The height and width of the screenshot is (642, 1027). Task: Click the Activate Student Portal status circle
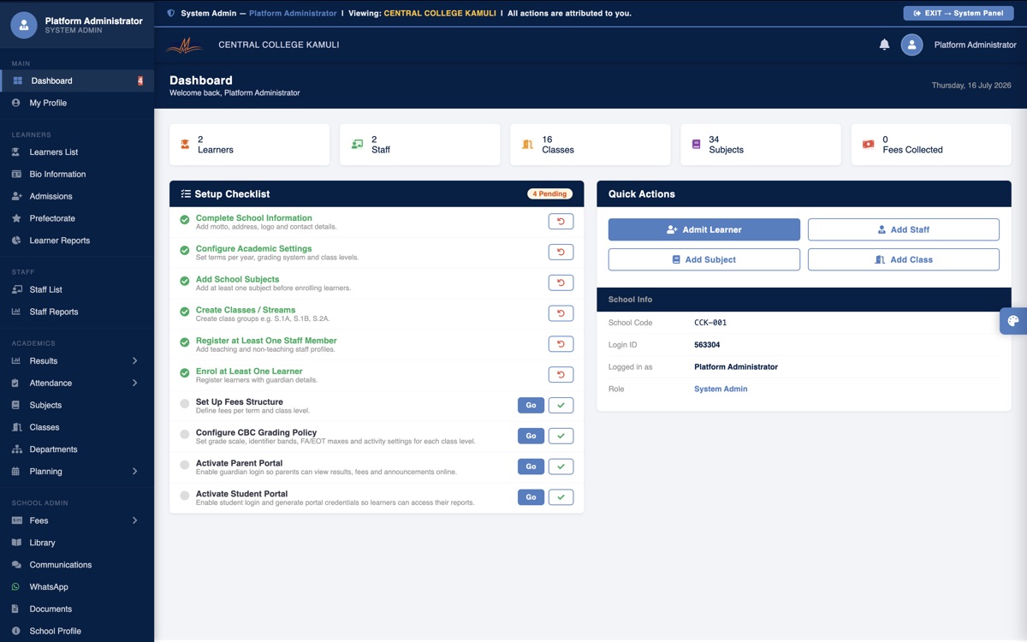pos(185,496)
